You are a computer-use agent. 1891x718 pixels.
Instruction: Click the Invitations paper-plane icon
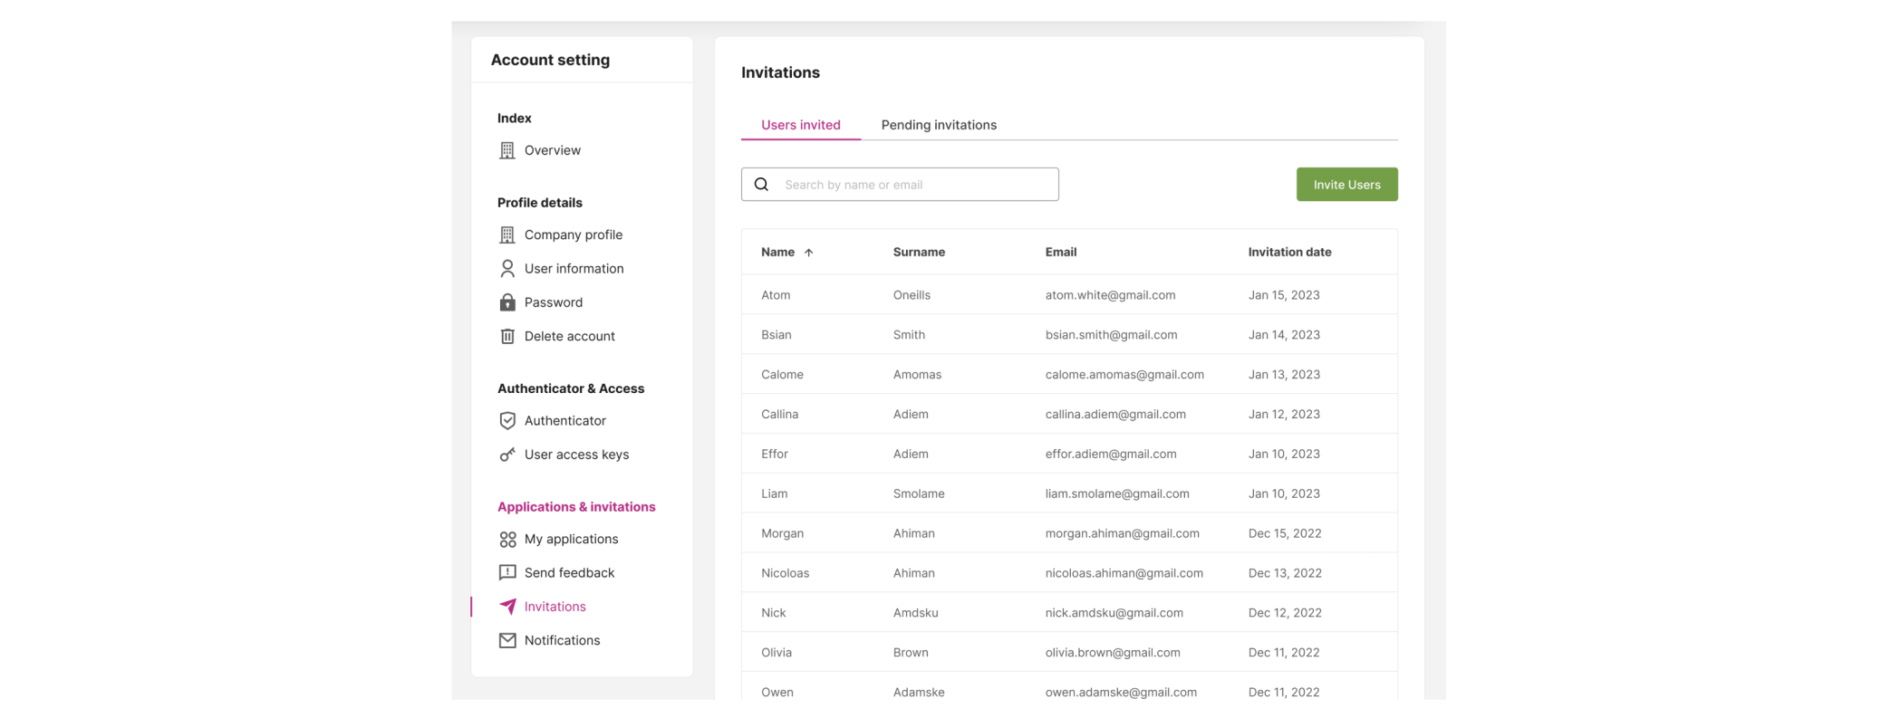tap(507, 607)
